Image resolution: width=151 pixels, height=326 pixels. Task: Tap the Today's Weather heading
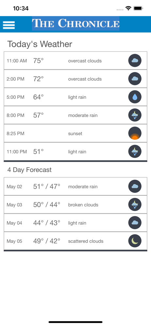40,44
